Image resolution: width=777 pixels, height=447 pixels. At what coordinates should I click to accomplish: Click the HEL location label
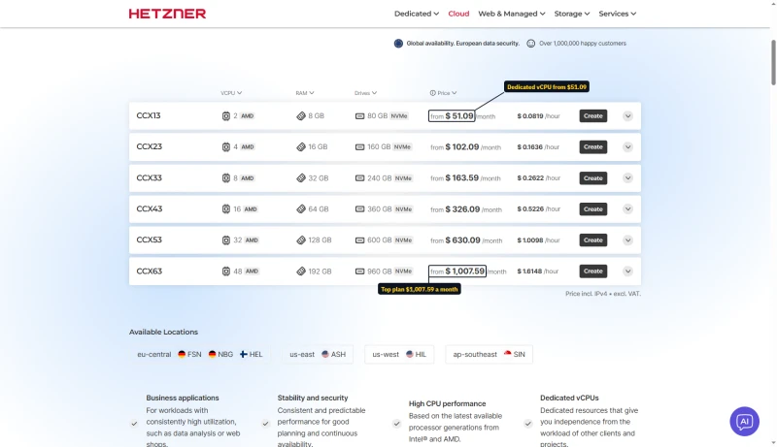tap(255, 355)
